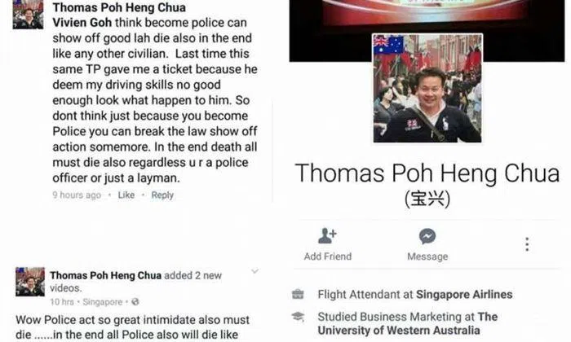Open the Singapore Airlines workplace link
Viewport: 571px width, 342px height.
click(x=464, y=295)
